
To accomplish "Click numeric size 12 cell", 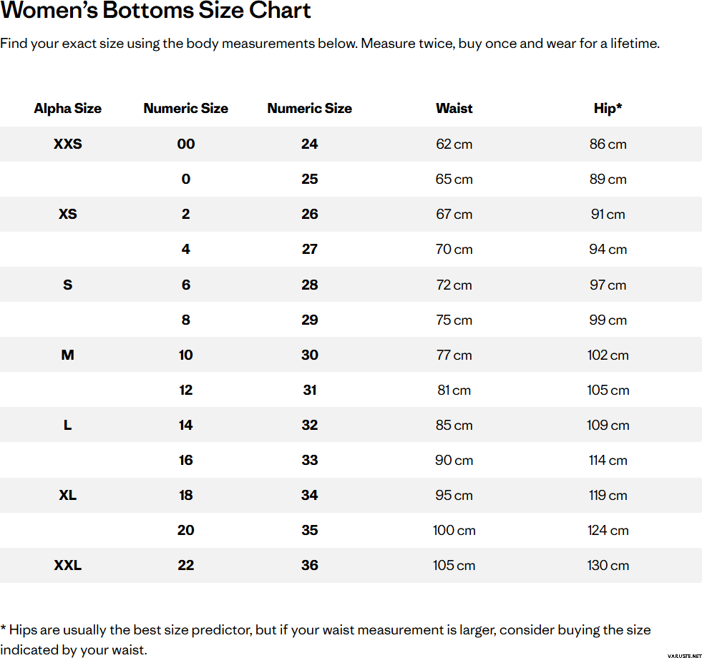I will [x=185, y=390].
